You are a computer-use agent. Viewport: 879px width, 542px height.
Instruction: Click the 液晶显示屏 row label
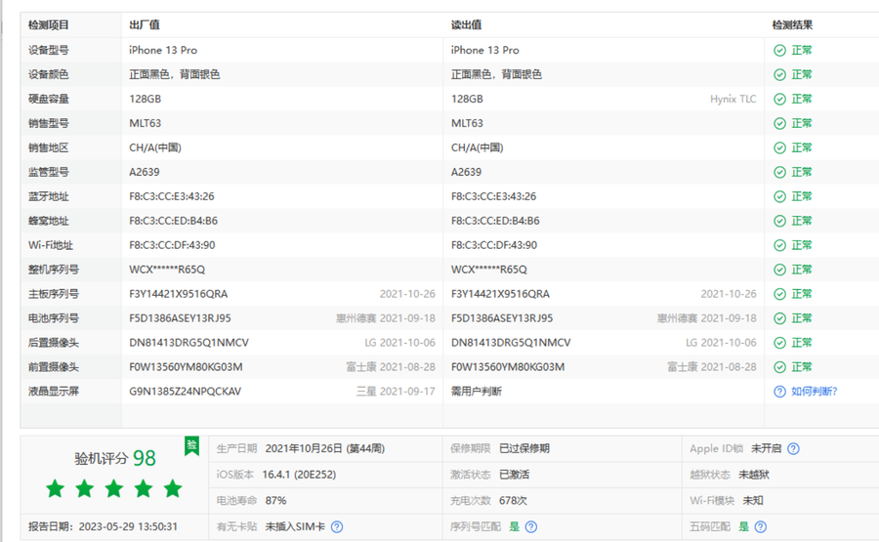(x=54, y=392)
